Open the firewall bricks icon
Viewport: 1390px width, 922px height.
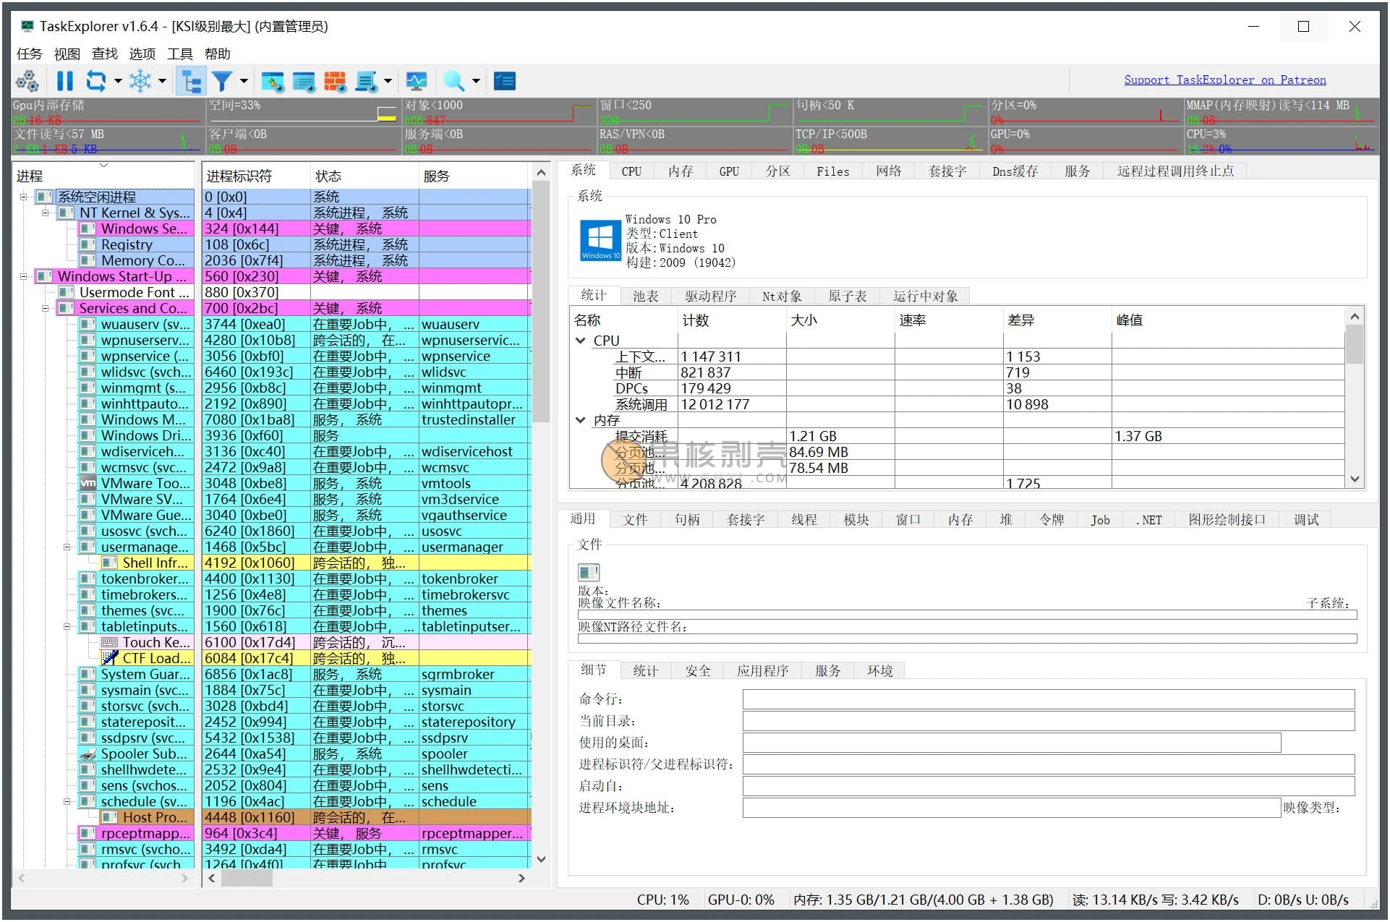pyautogui.click(x=335, y=81)
